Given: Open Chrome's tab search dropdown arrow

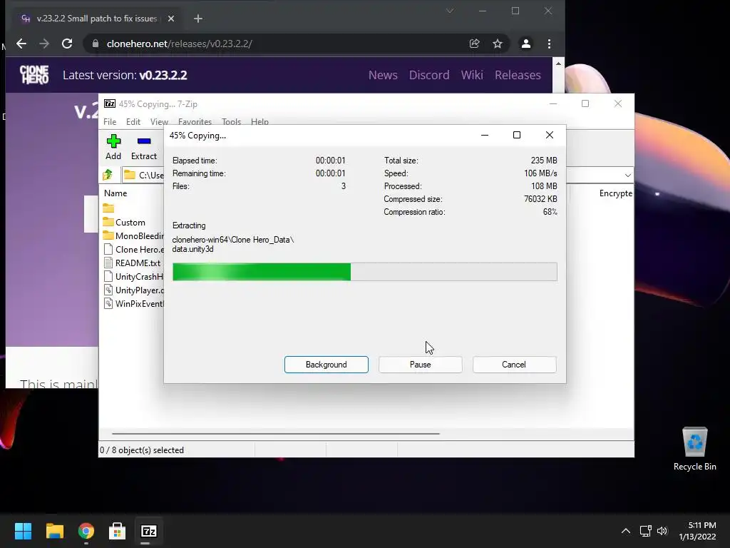Looking at the screenshot, I should click(450, 11).
